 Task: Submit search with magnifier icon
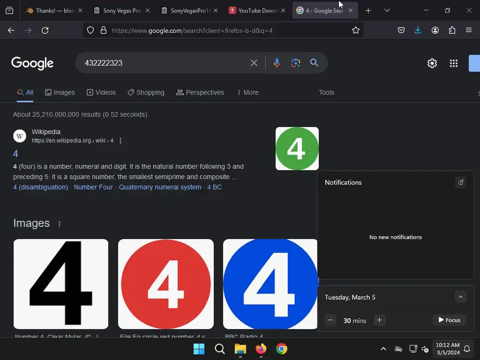click(314, 63)
